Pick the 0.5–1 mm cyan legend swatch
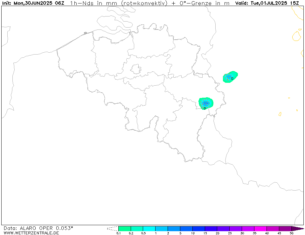The height and width of the screenshot is (235, 305). [149, 229]
